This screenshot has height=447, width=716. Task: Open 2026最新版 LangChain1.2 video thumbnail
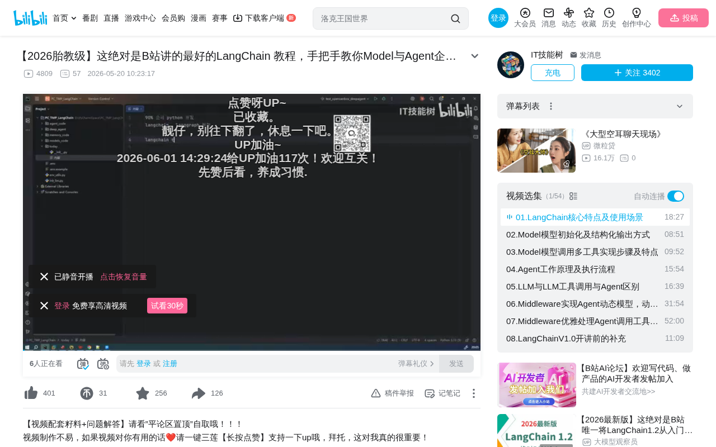point(536,430)
